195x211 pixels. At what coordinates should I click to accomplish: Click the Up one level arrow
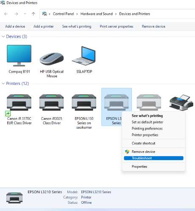[33, 14]
